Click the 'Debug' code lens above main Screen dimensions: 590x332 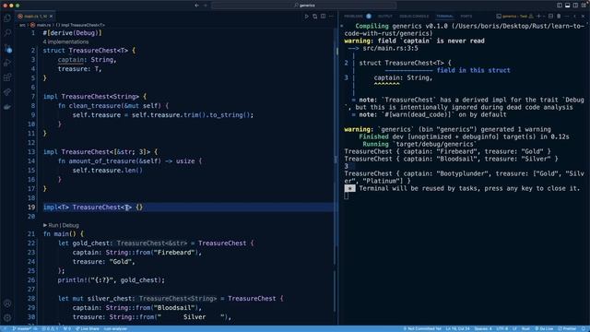70,225
